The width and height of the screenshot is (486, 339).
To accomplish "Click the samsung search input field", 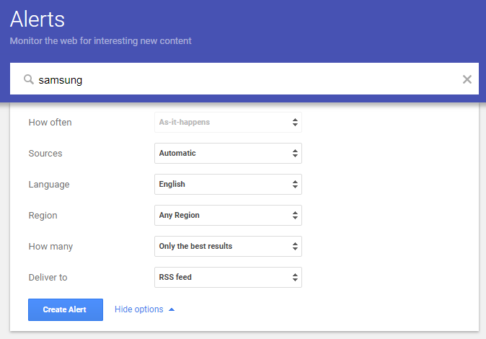I will (x=244, y=79).
